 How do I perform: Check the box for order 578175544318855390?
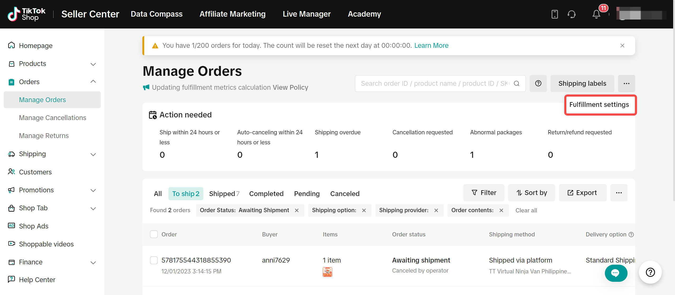point(154,260)
